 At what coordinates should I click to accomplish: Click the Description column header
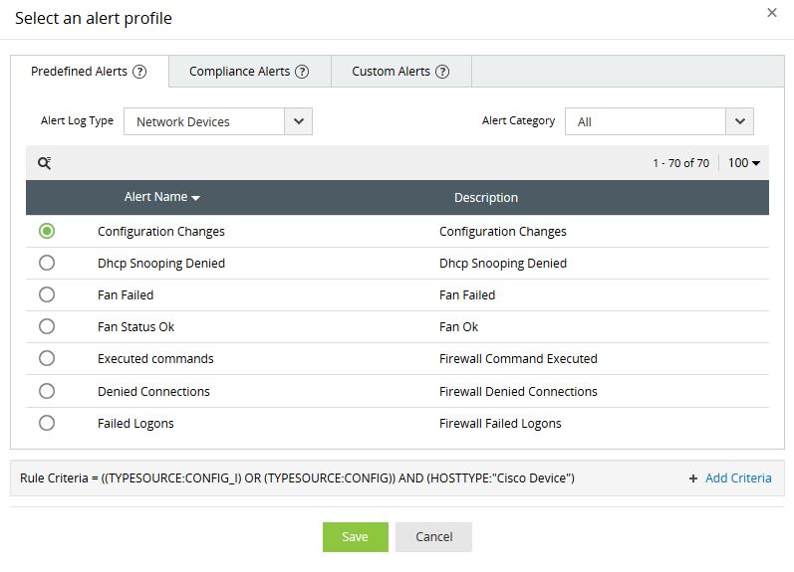pyautogui.click(x=486, y=198)
